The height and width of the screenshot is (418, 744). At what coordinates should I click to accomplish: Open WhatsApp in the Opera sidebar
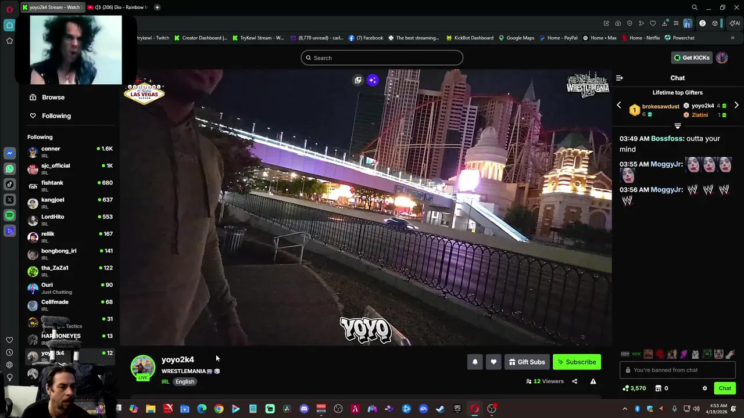(x=9, y=169)
